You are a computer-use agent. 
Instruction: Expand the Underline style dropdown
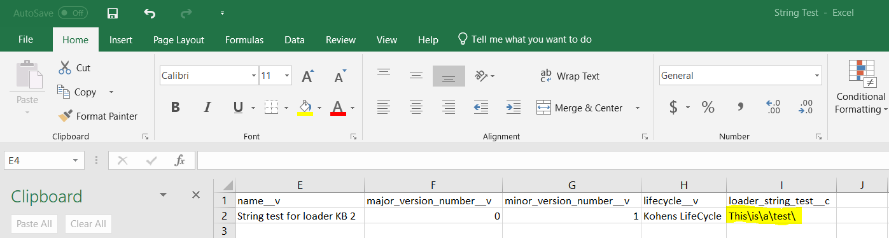click(x=253, y=108)
